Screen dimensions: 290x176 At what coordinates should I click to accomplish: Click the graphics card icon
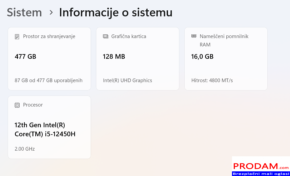(x=106, y=37)
